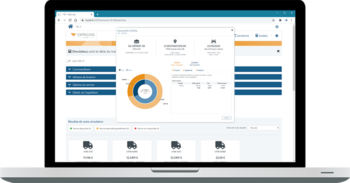This screenshot has height=183, width=350.
Task: Click the Expricing logo
Action: [83, 35]
